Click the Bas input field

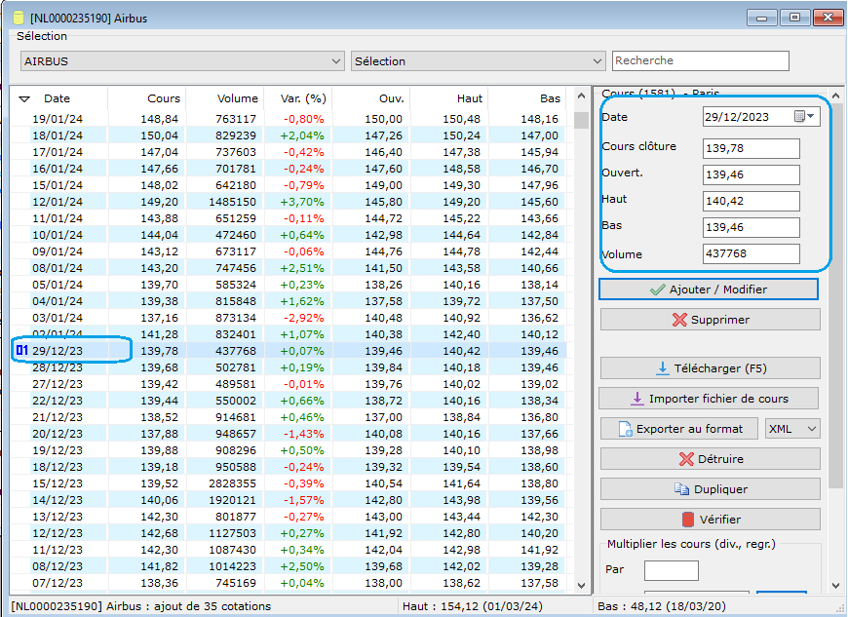pos(752,227)
